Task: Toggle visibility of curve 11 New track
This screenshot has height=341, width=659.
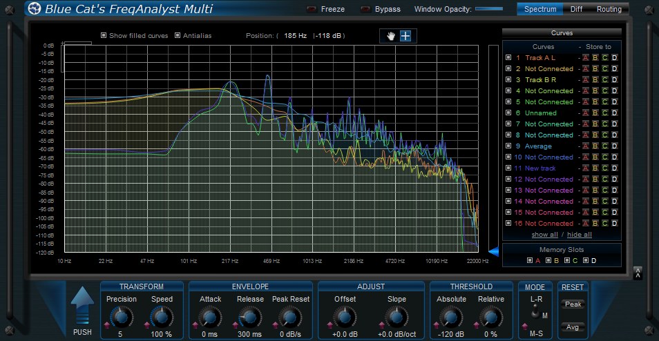Action: point(508,168)
